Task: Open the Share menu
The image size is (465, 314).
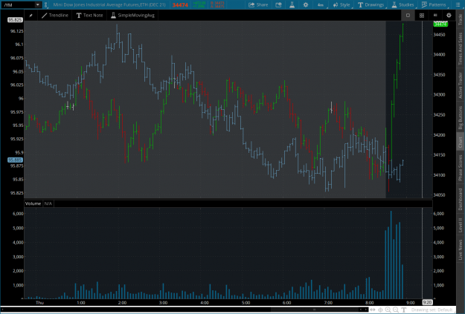Action: point(258,4)
